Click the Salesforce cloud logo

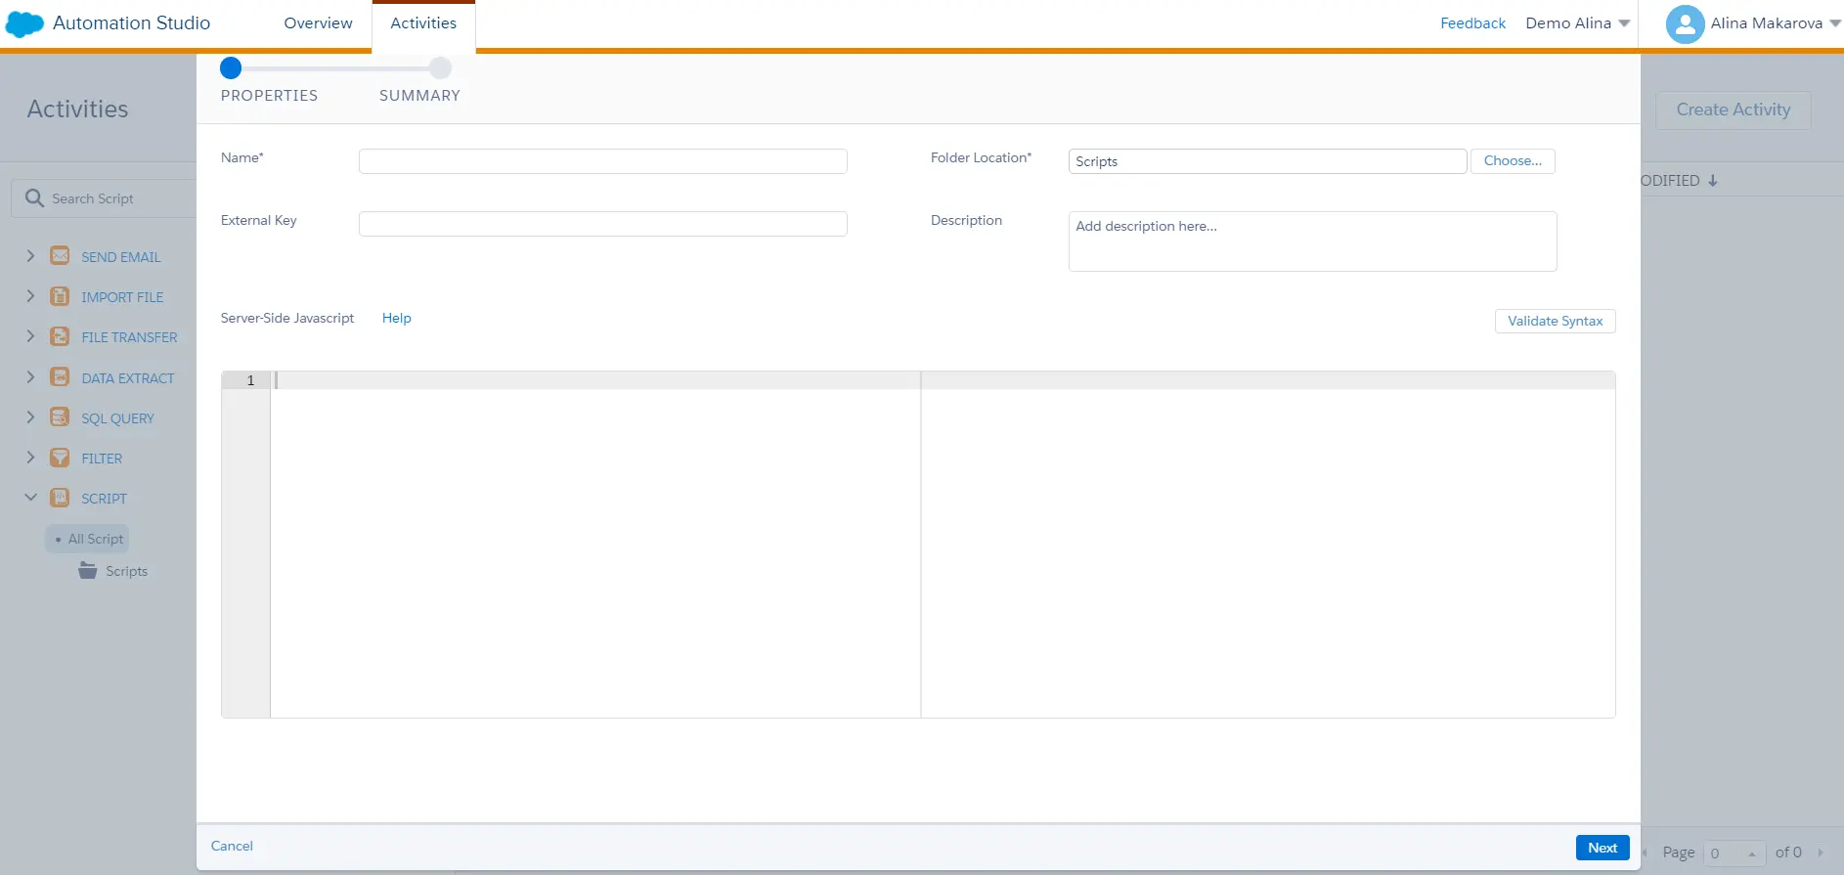pos(24,23)
